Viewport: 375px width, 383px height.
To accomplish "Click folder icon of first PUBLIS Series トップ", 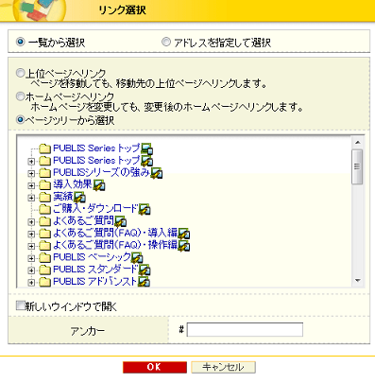I will (x=45, y=148).
